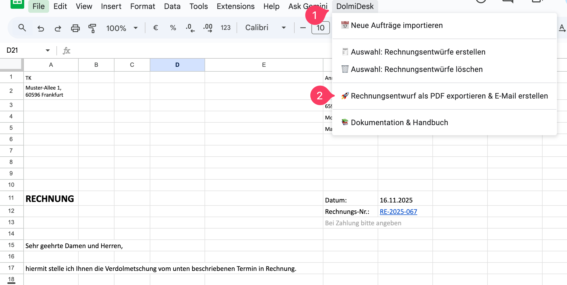Undo the last action
This screenshot has width=567, height=285.
pyautogui.click(x=41, y=28)
